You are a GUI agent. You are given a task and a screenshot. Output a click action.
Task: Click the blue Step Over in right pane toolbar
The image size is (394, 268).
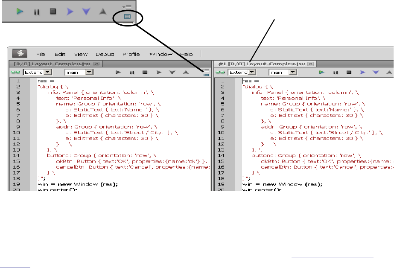(x=362, y=73)
